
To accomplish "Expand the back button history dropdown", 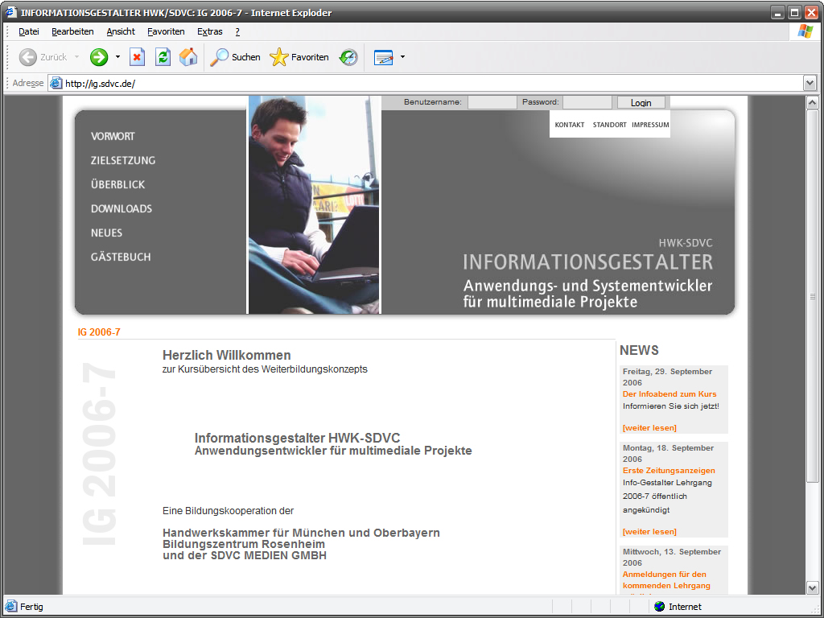I will (x=76, y=57).
